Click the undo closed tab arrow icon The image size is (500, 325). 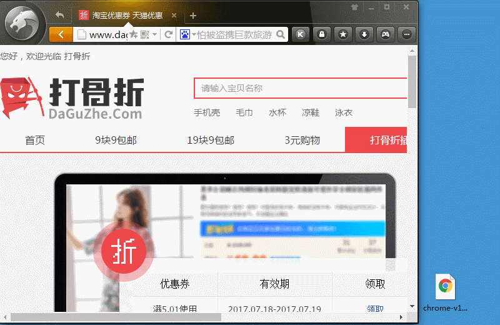[59, 15]
